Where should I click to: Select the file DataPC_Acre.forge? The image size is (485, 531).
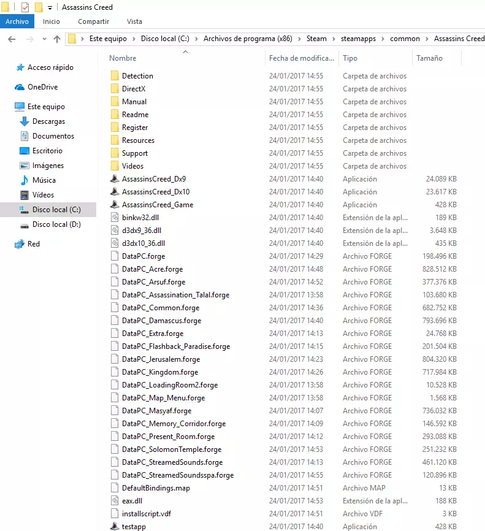[153, 269]
